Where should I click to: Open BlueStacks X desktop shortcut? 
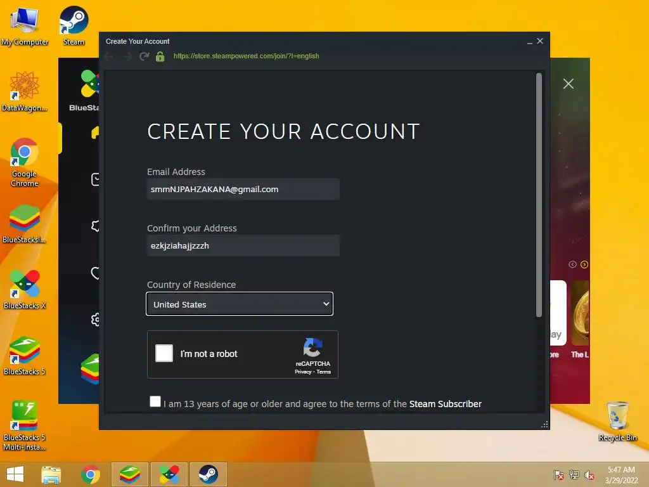[x=25, y=289]
